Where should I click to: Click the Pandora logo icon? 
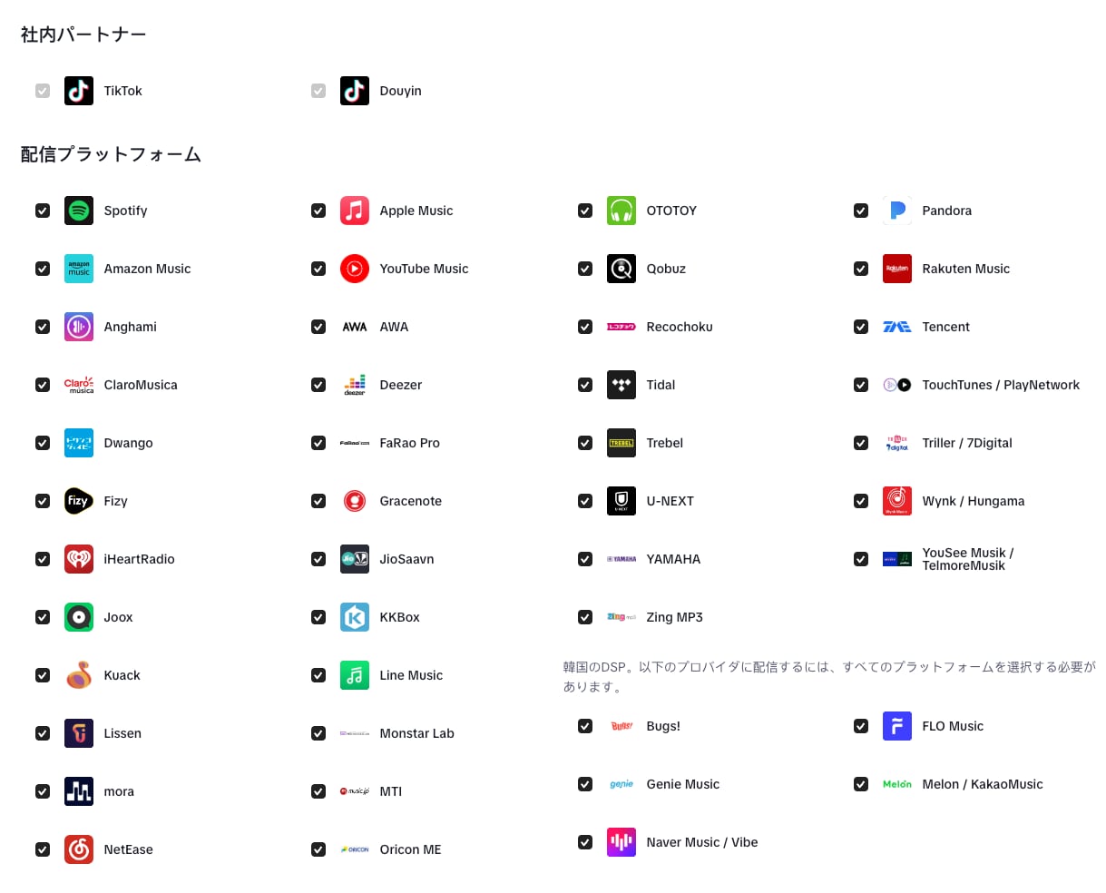click(897, 211)
